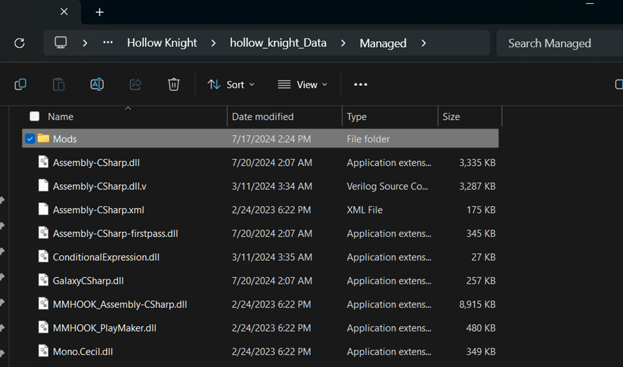Open the See more three-dots toolbar menu
This screenshot has width=623, height=367.
coord(361,84)
